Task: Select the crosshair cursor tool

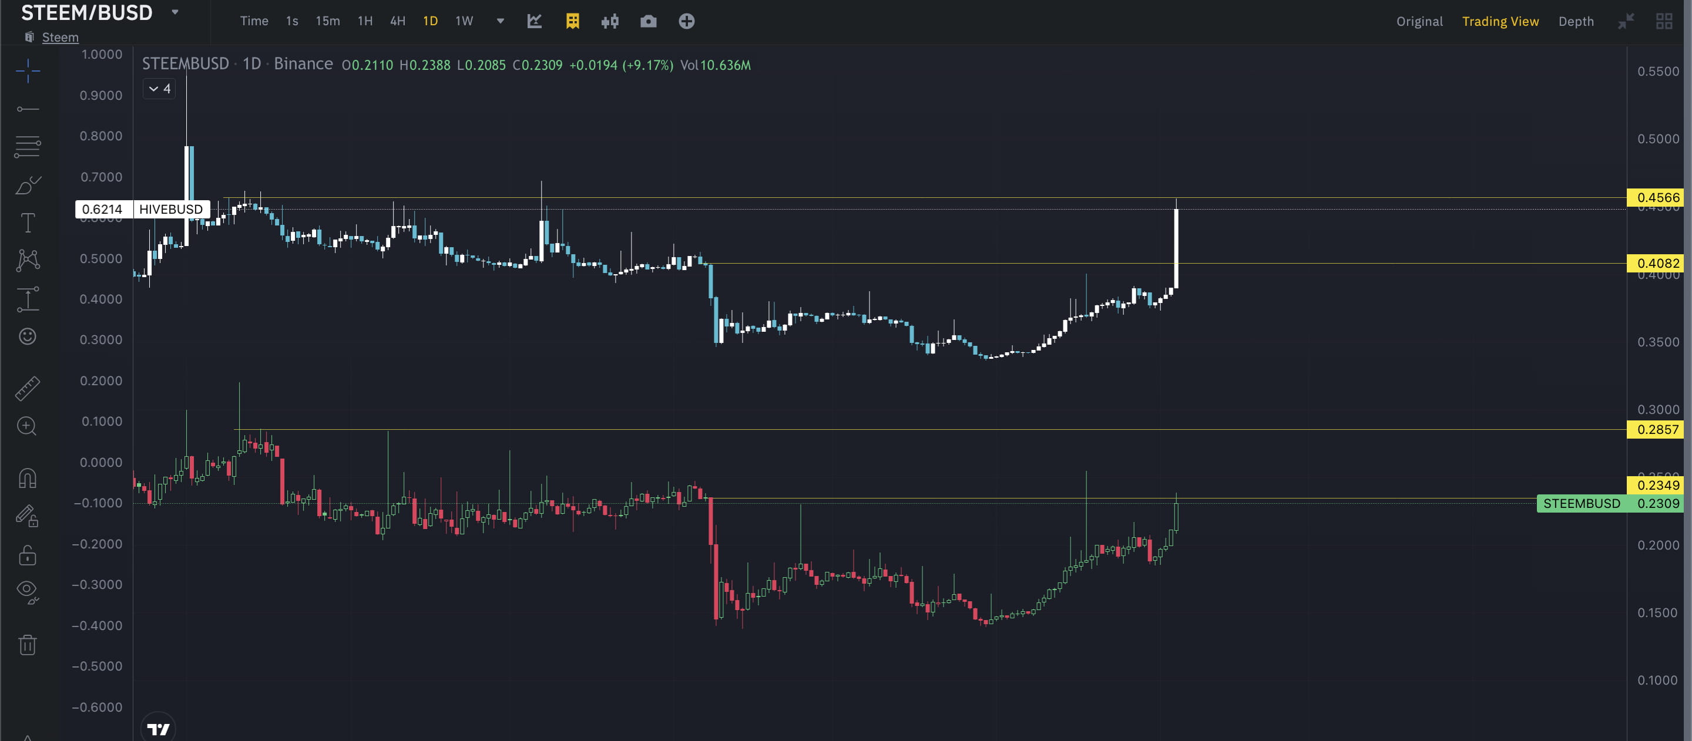Action: [28, 72]
